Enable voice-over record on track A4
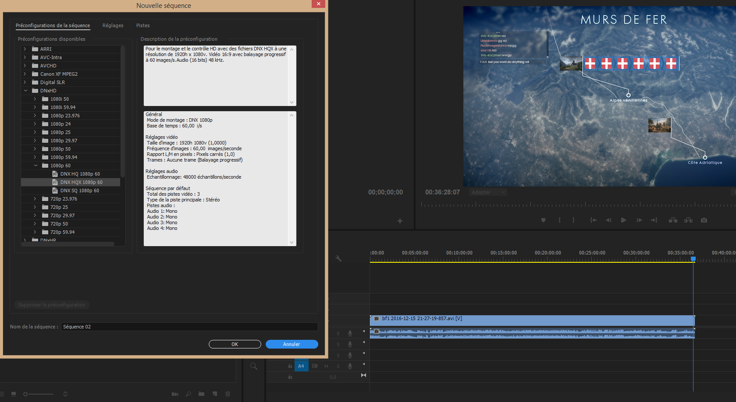 coord(350,366)
